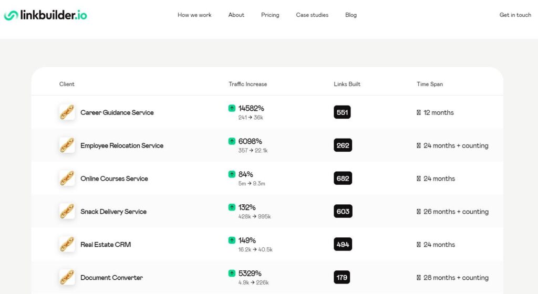The height and width of the screenshot is (294, 538).
Task: Click the chain icon for Document Converter
Action: point(67,278)
